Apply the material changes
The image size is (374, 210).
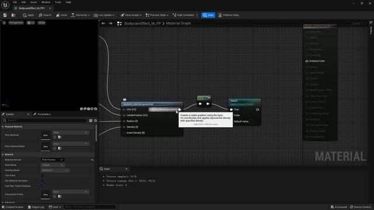point(29,15)
